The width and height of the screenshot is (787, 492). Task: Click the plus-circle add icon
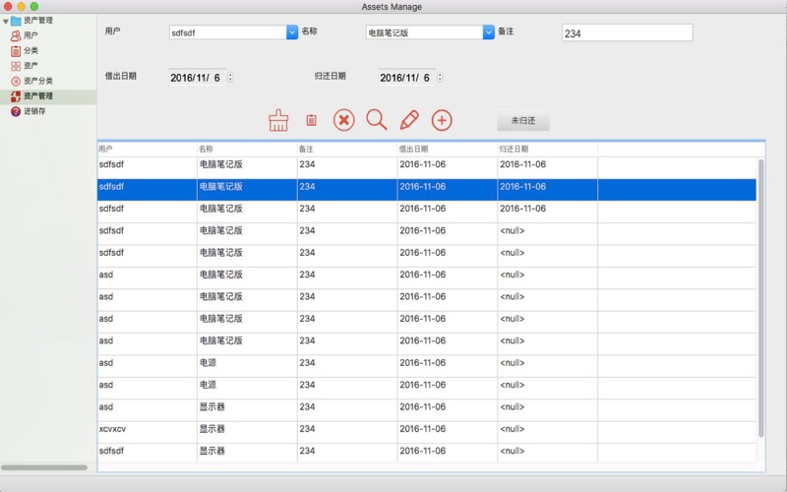click(x=443, y=120)
